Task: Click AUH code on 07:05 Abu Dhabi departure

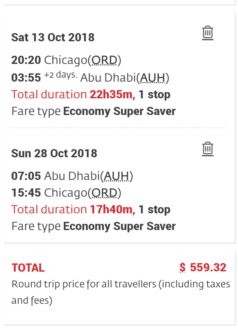Action: tap(116, 176)
